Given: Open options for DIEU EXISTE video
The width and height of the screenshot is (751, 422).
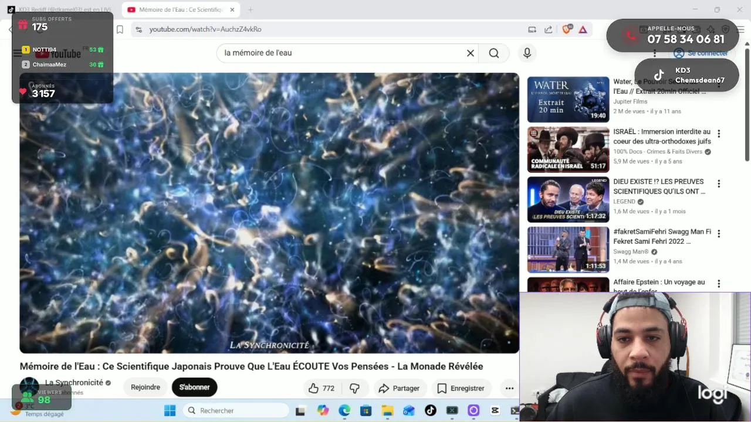Looking at the screenshot, I should [x=719, y=183].
